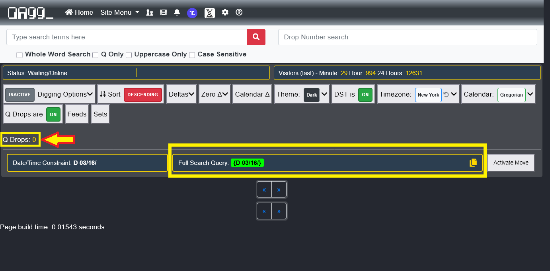Viewport: 550px width, 271px height.
Task: Open the Truth Social icon link
Action: coord(192,13)
